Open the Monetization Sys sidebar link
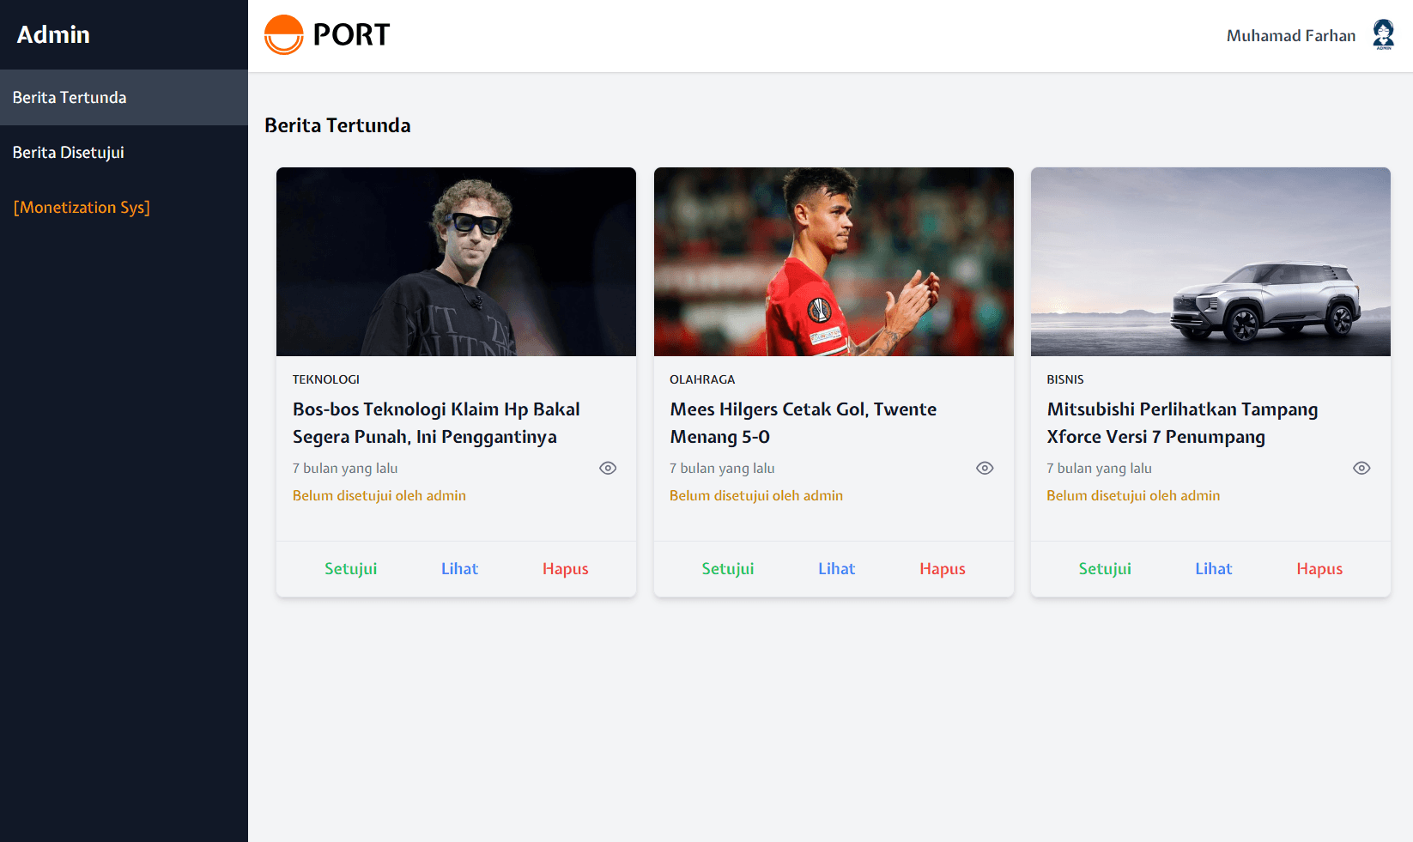The width and height of the screenshot is (1413, 842). [x=82, y=208]
